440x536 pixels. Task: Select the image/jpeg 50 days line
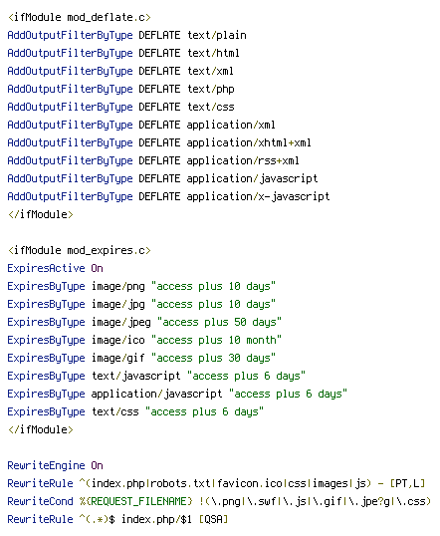coord(144,322)
